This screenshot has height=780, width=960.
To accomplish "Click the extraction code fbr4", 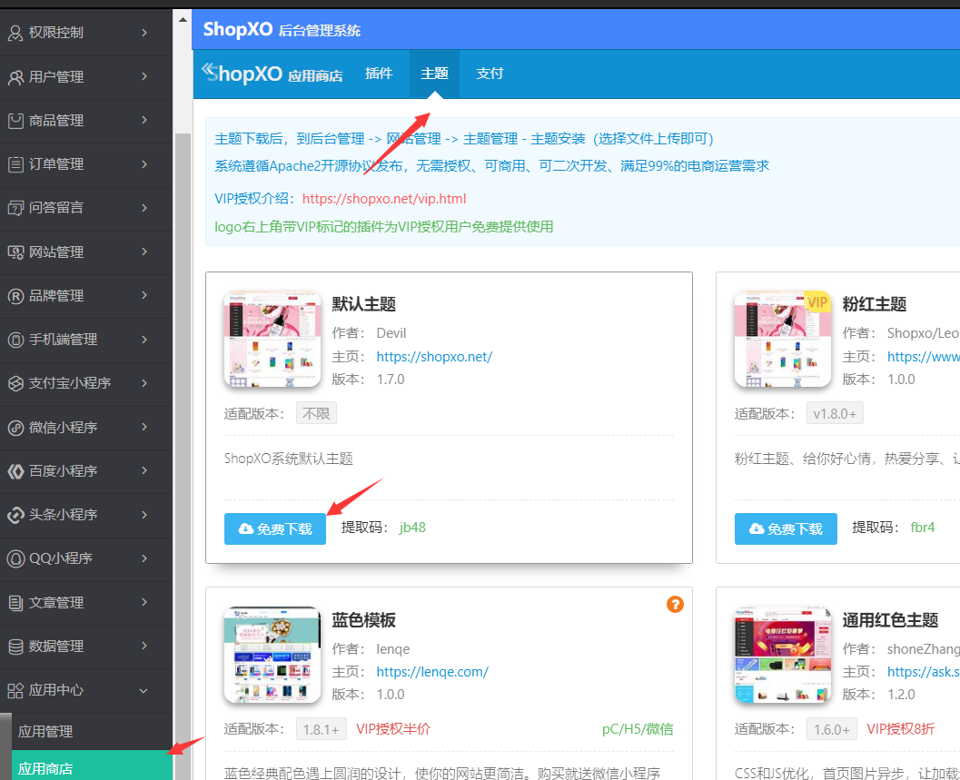I will coord(923,528).
